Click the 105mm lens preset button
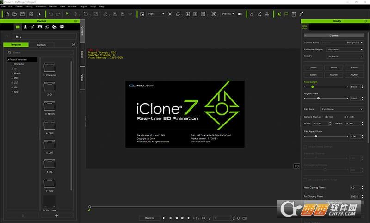This screenshot has height=223, width=370. point(333,75)
